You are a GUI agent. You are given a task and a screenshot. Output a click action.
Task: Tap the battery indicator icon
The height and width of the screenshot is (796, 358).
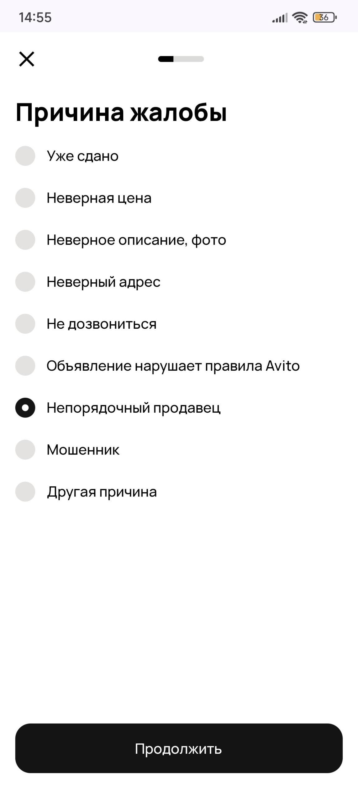tap(325, 17)
